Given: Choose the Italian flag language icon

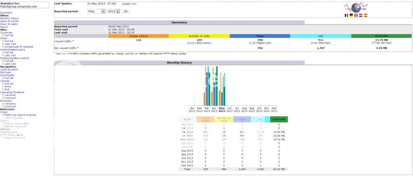Looking at the screenshot, I should pos(356,15).
